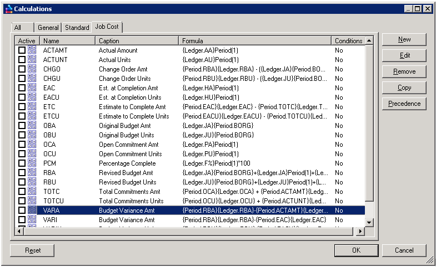
Task: Click the Reset button
Action: tap(33, 250)
